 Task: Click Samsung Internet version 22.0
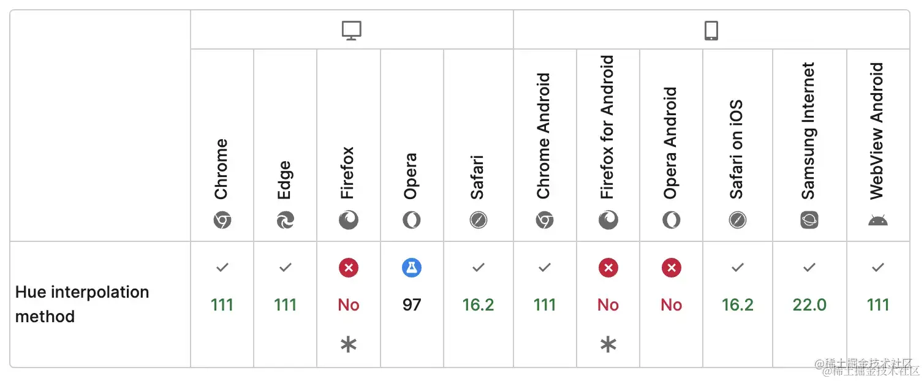pyautogui.click(x=809, y=304)
